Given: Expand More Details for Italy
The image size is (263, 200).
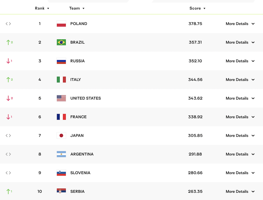Looking at the screenshot, I should click(x=240, y=80).
